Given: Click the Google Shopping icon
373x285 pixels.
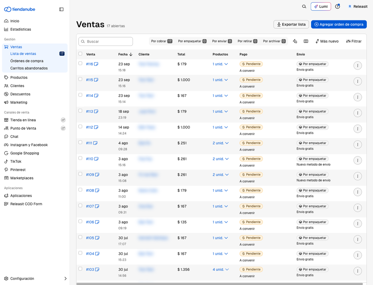Looking at the screenshot, I should [6, 153].
